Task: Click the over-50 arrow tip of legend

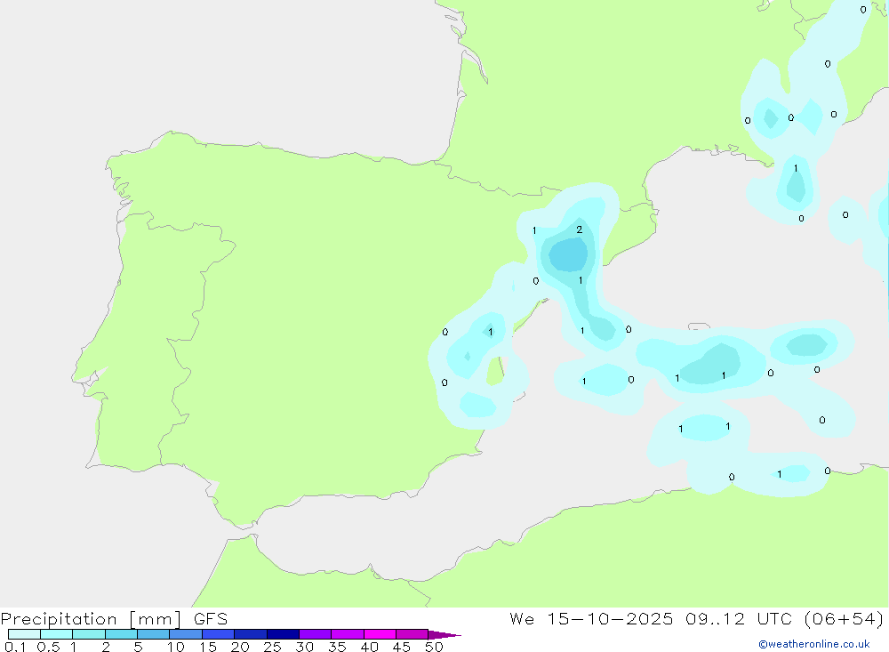Action: (x=444, y=634)
